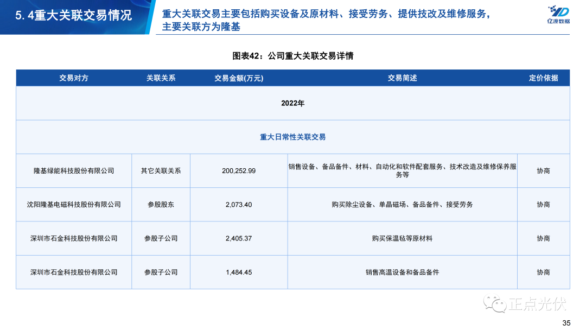Click 协商 in the 隆基绿能 row
Image resolution: width=586 pixels, height=330 pixels.
(x=543, y=171)
